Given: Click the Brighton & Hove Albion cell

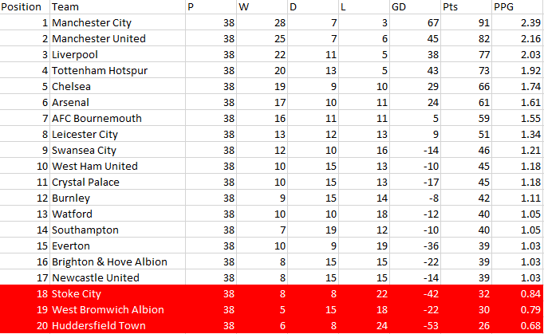Looking at the screenshot, I should coord(117,261).
